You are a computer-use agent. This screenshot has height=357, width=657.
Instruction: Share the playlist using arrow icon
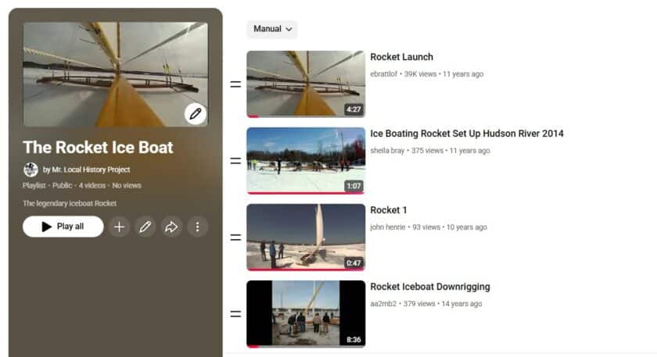171,227
